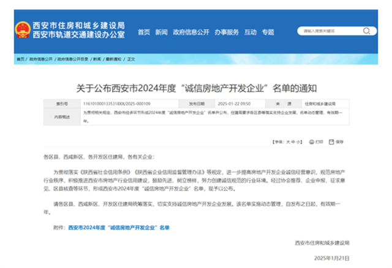Go to 首页 in the breadcrumb
Screen dimensions: 392x268
(20, 59)
